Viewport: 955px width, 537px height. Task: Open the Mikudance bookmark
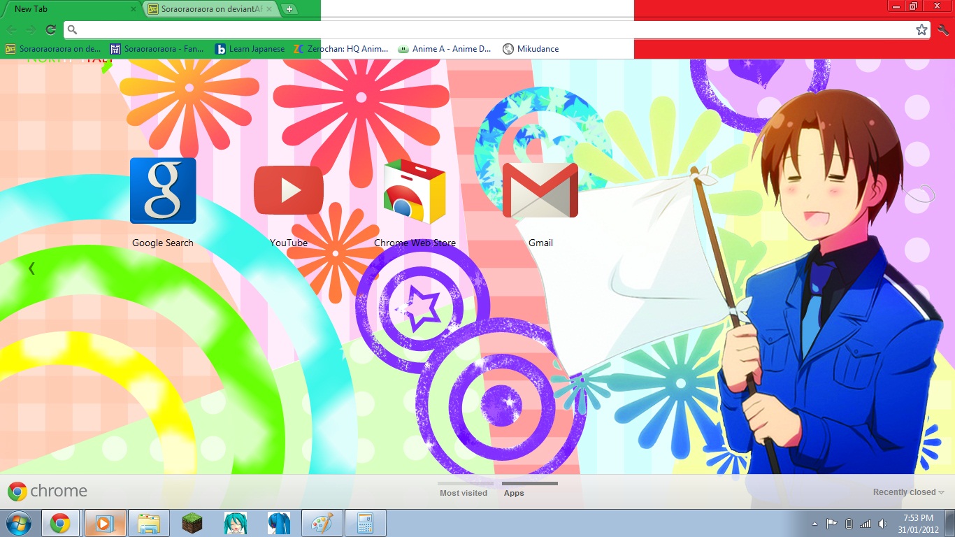(531, 49)
